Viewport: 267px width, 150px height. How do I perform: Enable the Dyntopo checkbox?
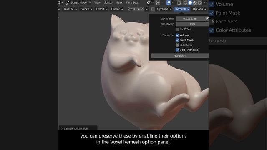[x=153, y=9]
